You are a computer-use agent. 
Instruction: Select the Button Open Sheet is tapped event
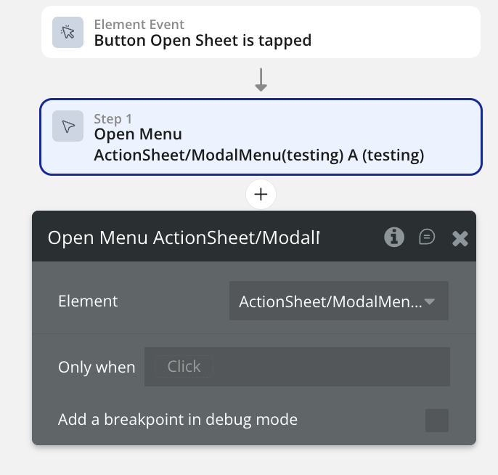pos(203,41)
